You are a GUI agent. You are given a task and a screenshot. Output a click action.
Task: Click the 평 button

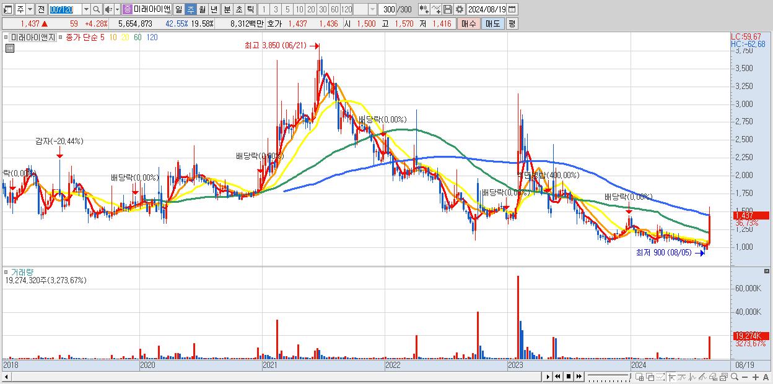[512, 23]
